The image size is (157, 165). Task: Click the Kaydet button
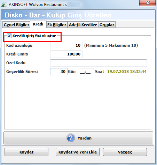click(26, 152)
